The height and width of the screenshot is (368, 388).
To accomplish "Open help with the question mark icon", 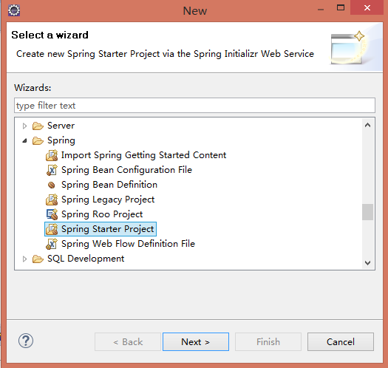I will [x=26, y=341].
